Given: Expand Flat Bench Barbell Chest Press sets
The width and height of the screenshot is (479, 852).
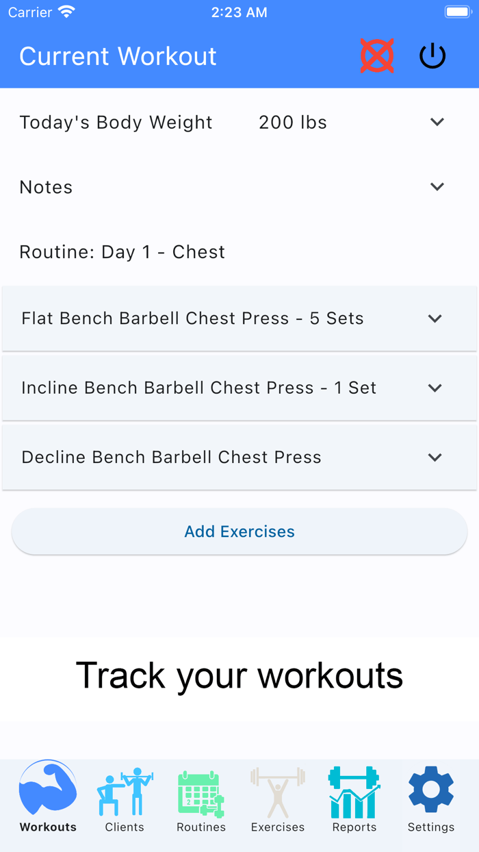Looking at the screenshot, I should tap(434, 318).
